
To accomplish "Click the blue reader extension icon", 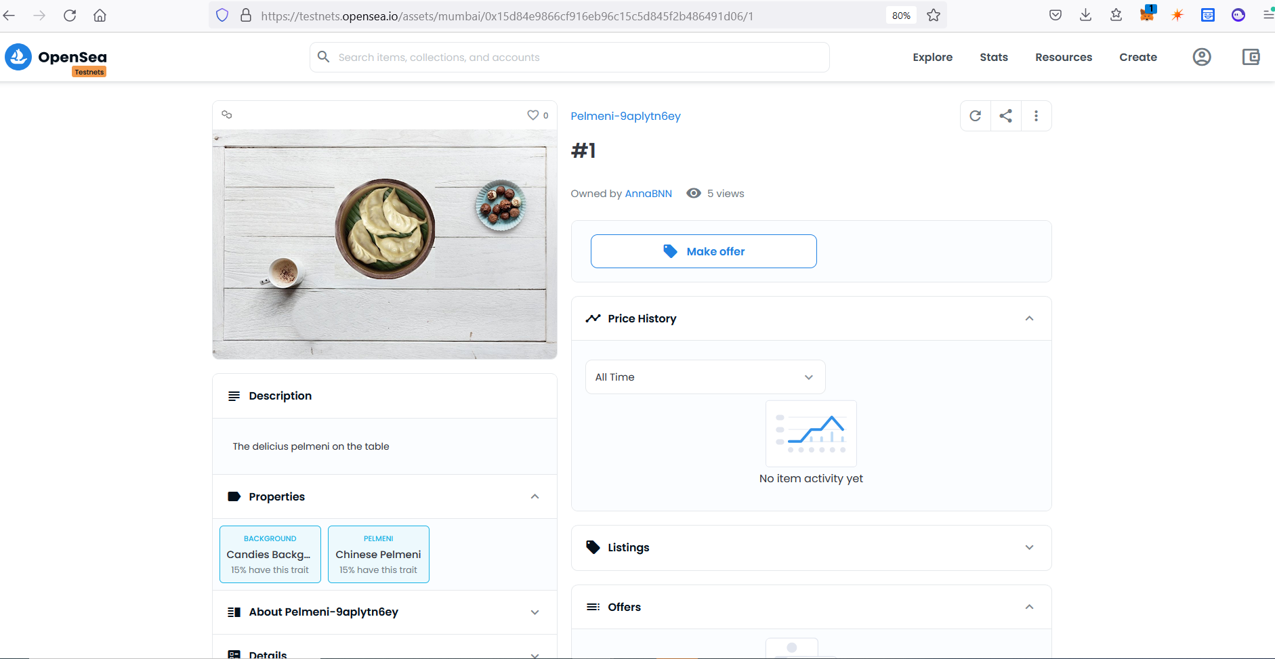I will pos(1208,15).
